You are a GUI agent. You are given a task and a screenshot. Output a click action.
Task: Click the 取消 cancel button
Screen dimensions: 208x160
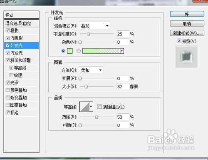coord(187,24)
